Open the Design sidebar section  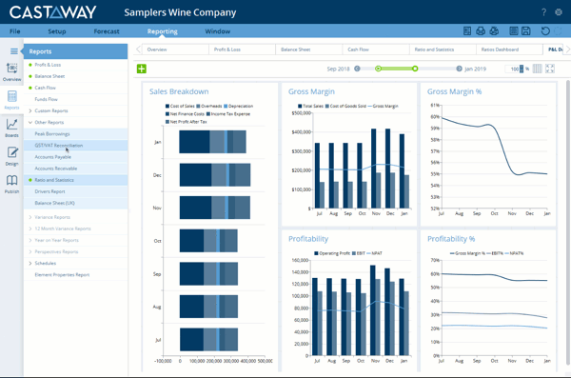(11, 156)
